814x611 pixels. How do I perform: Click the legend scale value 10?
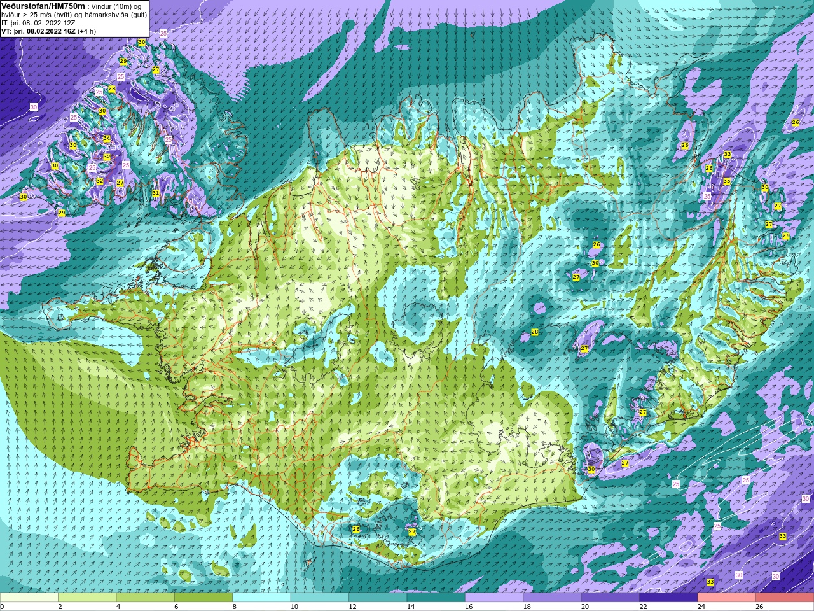coord(294,607)
